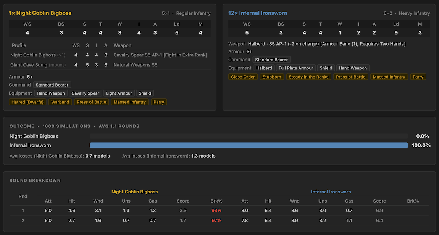Click the Cavalry Spear equipment chip
This screenshot has width=439, height=235.
(x=85, y=93)
